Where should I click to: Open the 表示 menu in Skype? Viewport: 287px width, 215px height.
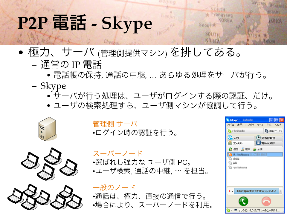[240, 125]
